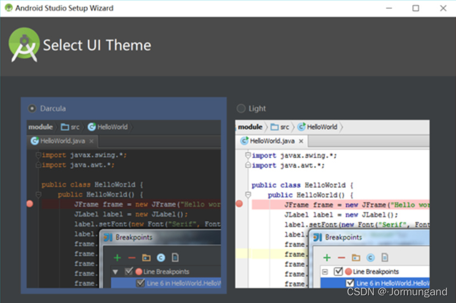The image size is (456, 303).
Task: Click 'public class HelloWorld' line in Light preview
Action: tap(302, 185)
